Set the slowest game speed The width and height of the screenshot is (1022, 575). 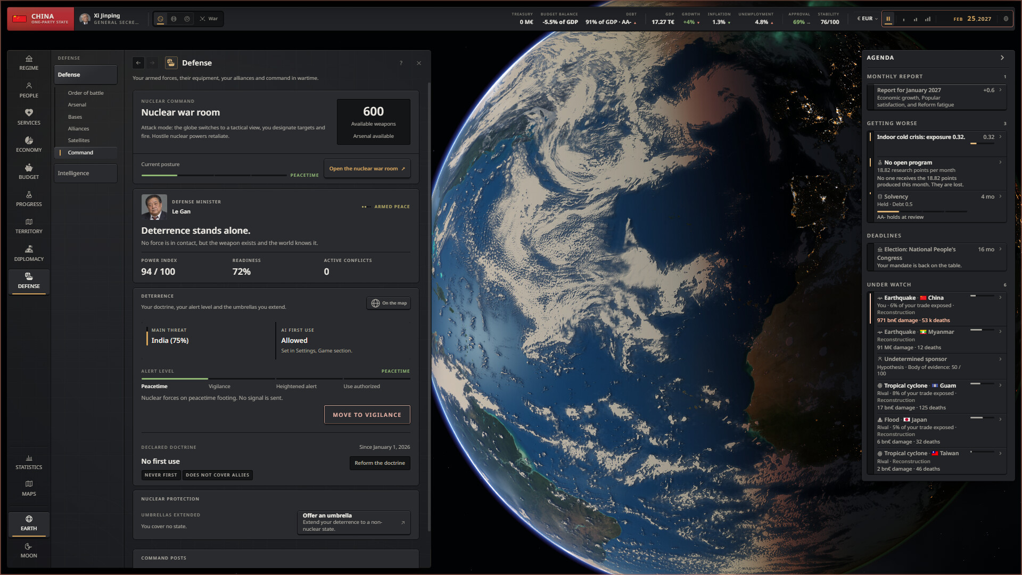(x=903, y=19)
